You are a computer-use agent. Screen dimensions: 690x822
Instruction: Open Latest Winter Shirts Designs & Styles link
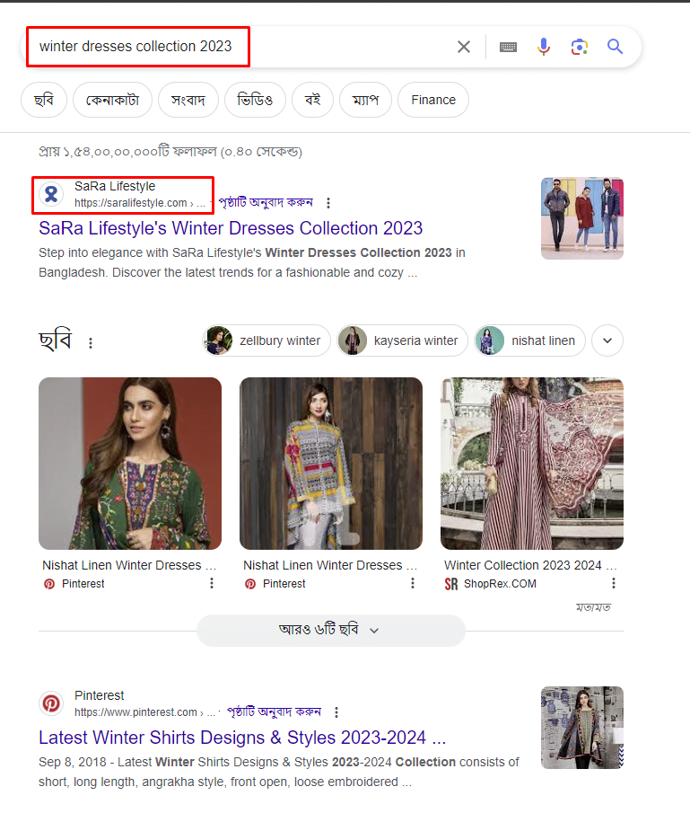point(242,738)
